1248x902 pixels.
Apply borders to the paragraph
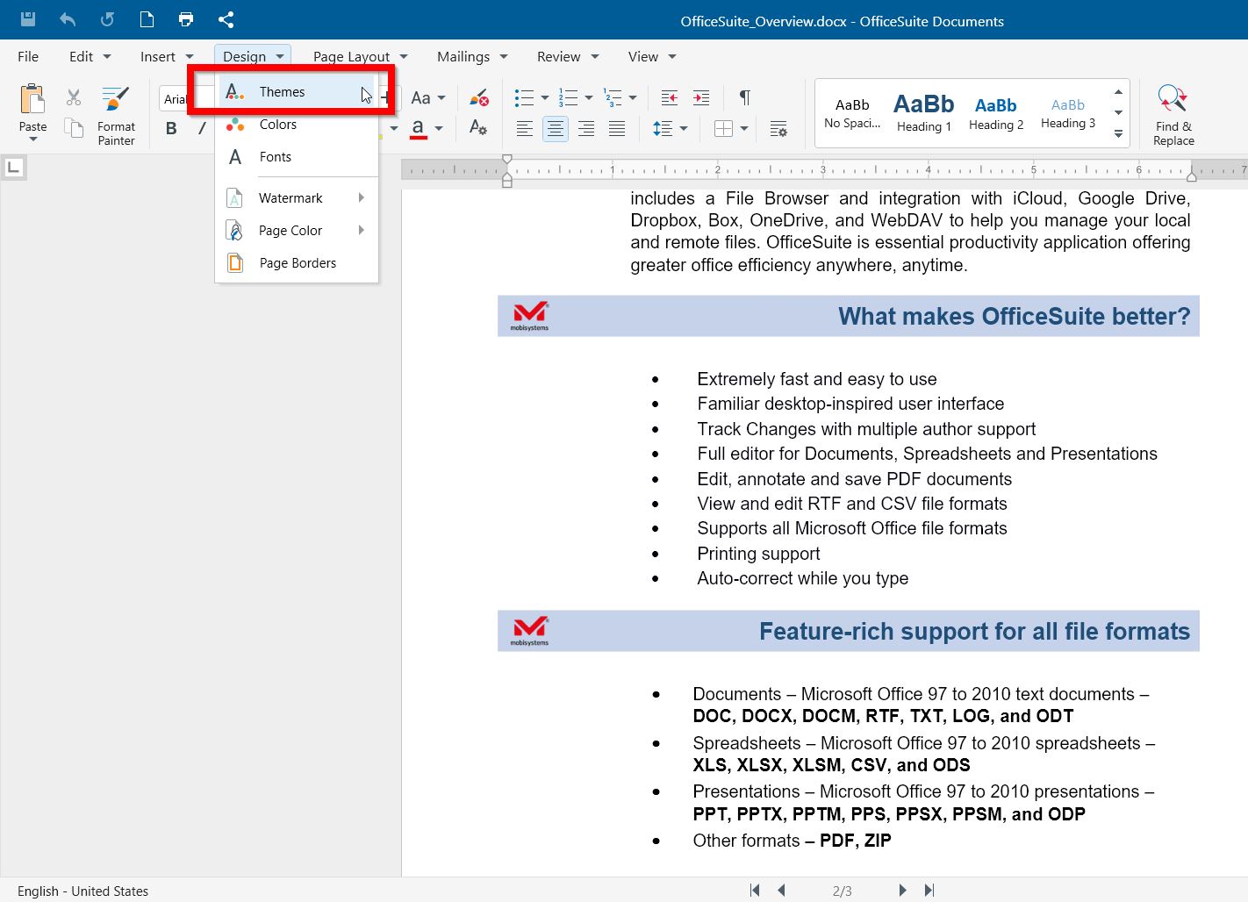(x=724, y=129)
